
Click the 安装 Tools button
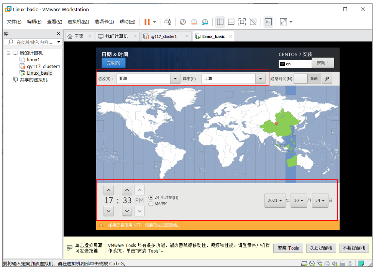point(288,248)
